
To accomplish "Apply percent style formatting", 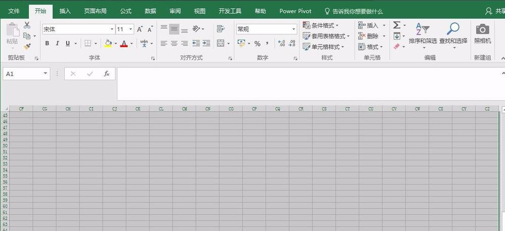I will coord(257,43).
